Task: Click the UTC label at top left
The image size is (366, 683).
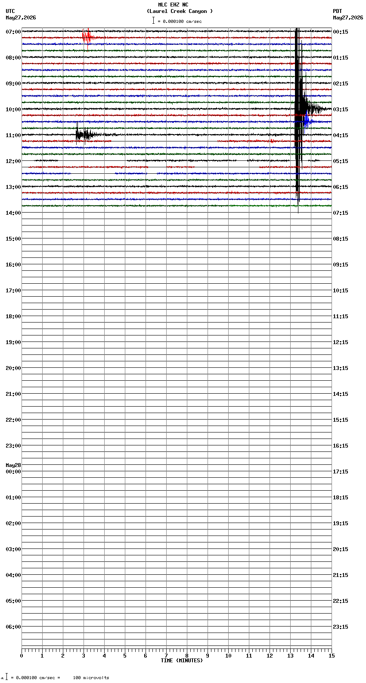Action: click(x=10, y=11)
